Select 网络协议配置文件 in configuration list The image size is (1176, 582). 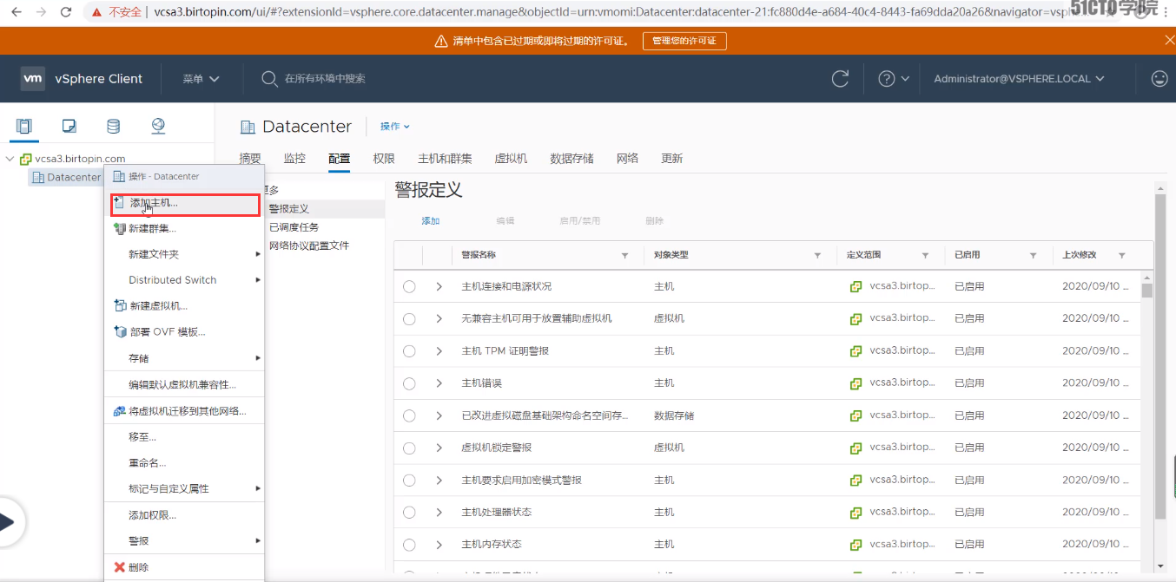309,245
